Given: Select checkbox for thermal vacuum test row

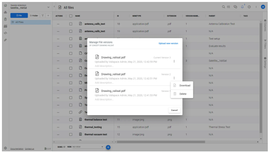Looking at the screenshot, I should (x=71, y=134).
